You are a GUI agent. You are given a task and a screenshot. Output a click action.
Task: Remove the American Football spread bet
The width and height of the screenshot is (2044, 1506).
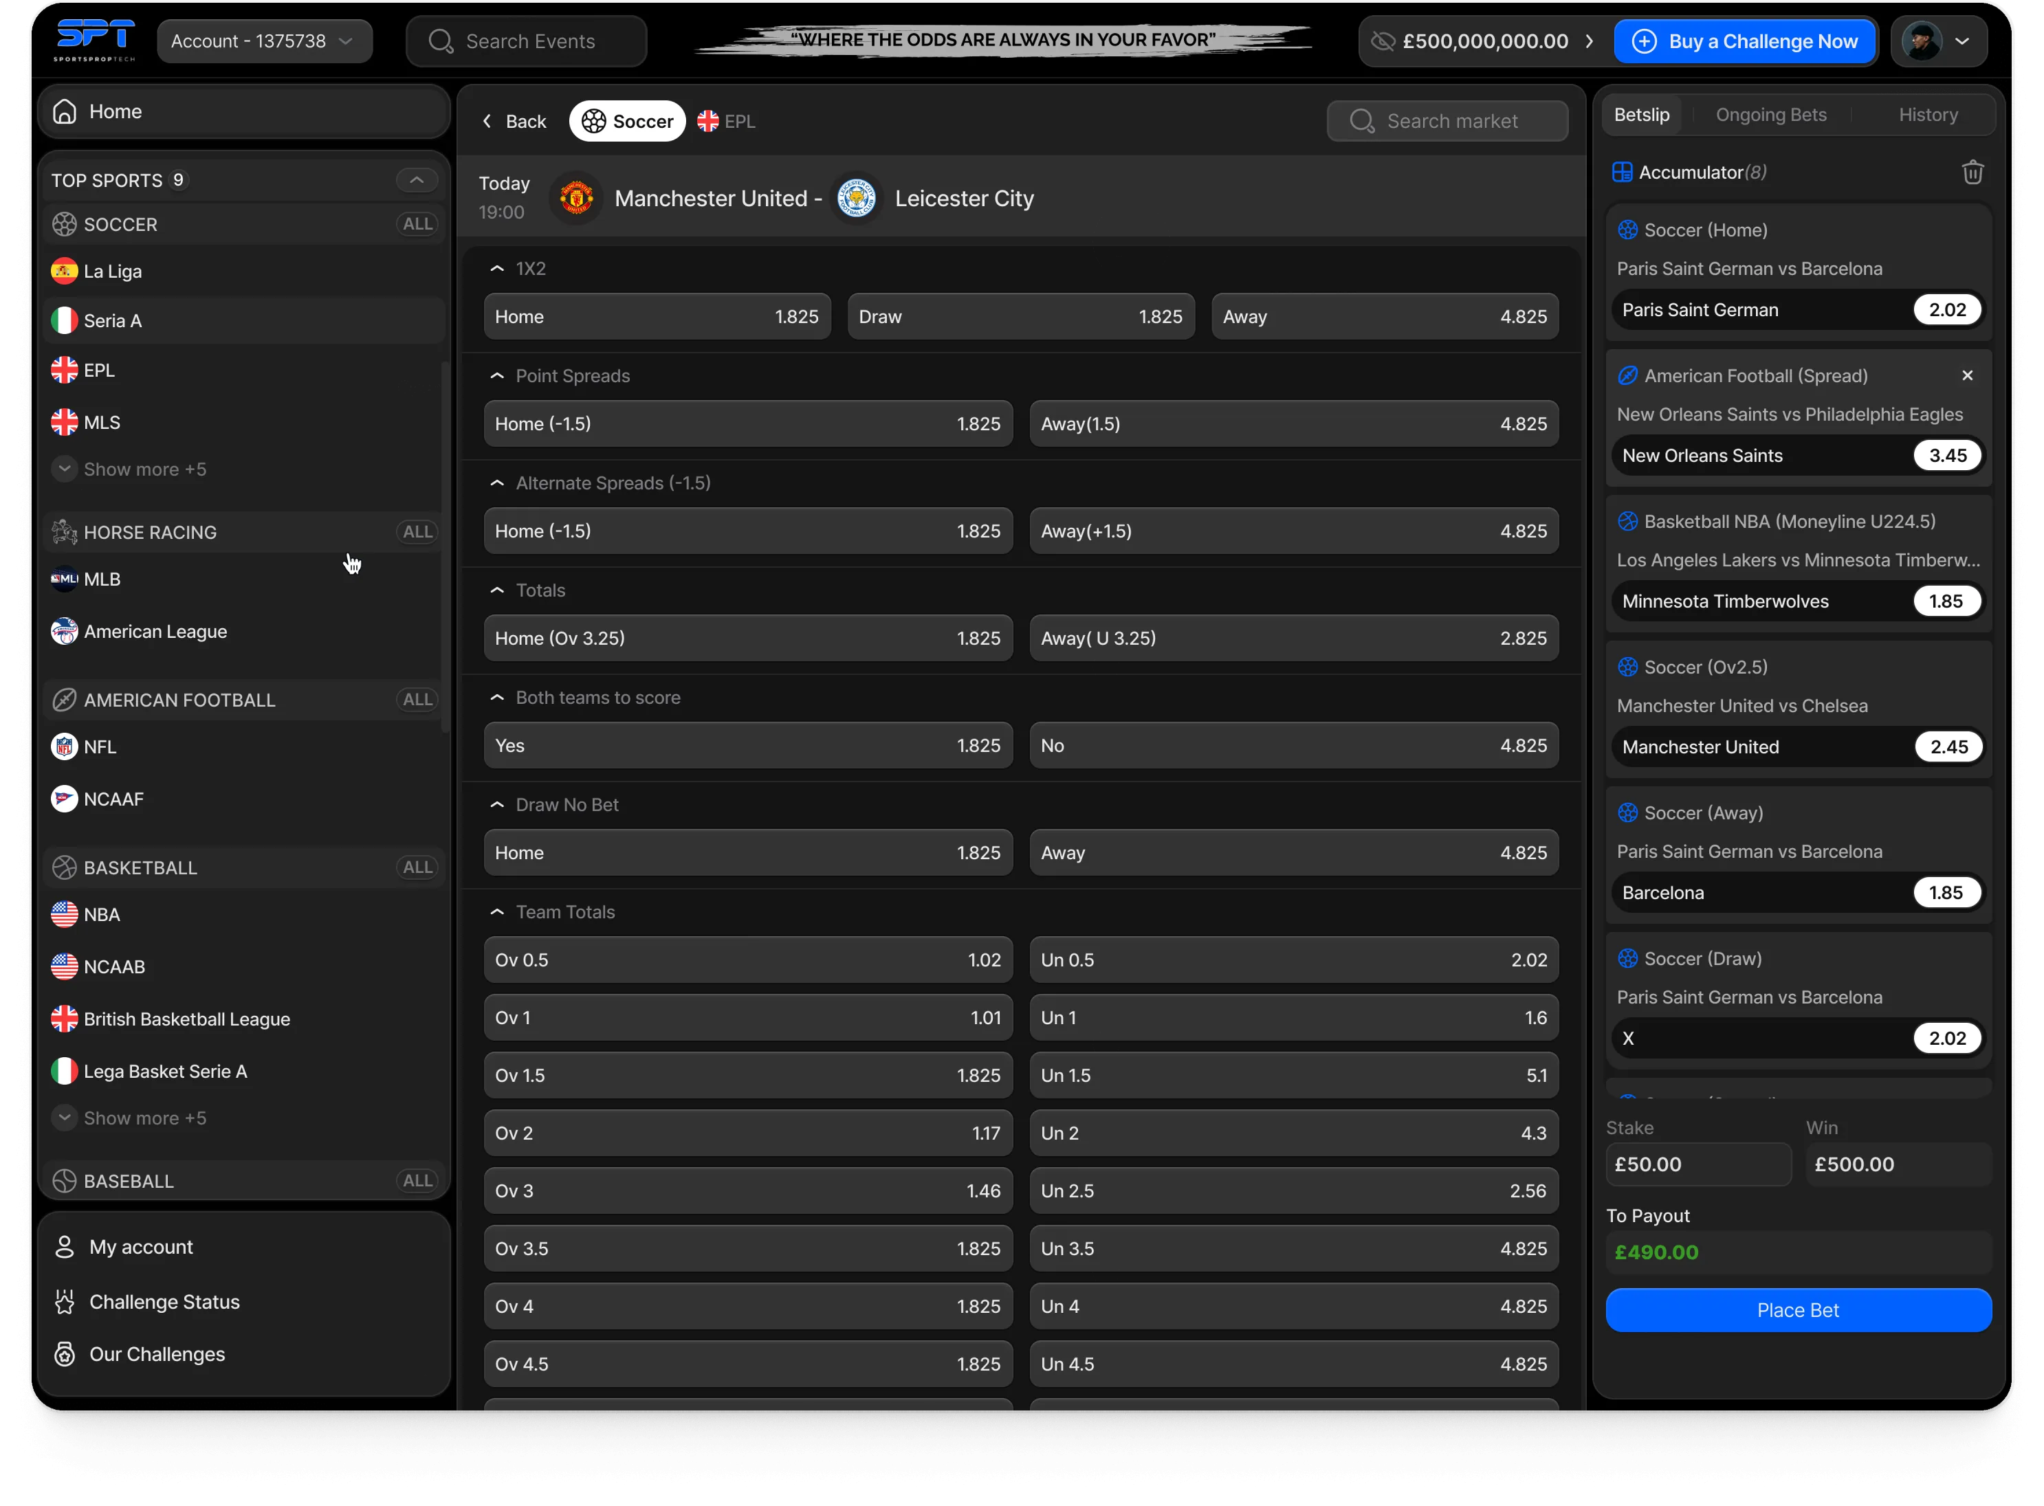(x=1966, y=375)
